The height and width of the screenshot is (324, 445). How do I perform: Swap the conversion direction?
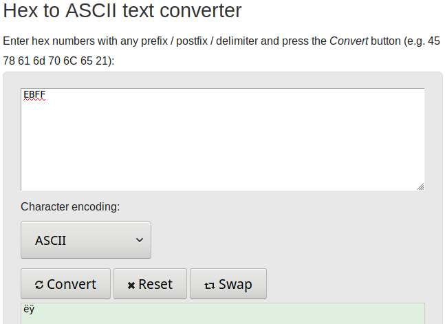click(x=228, y=283)
